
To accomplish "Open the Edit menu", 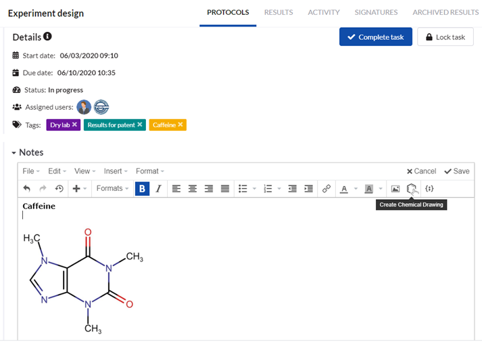I will pos(57,171).
